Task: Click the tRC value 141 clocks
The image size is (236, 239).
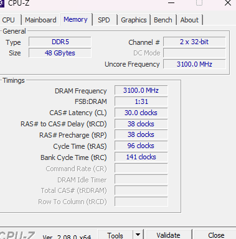Action: tap(141, 157)
